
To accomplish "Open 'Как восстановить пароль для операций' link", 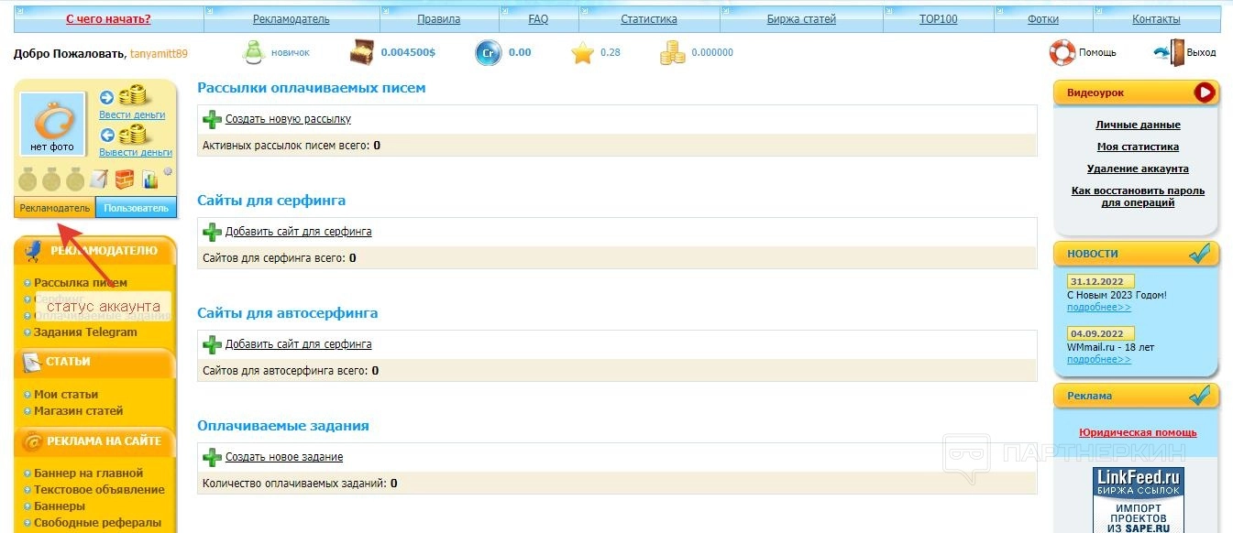I will click(x=1138, y=197).
